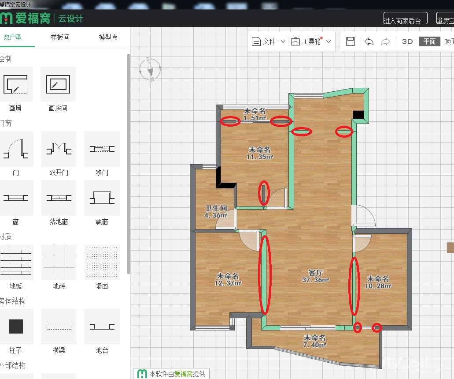
Task: Click the undo arrow icon
Action: pos(369,41)
